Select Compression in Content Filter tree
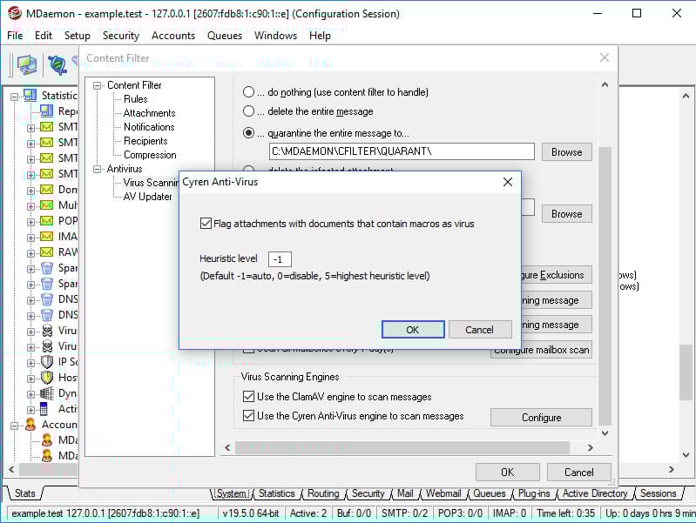 (x=150, y=155)
